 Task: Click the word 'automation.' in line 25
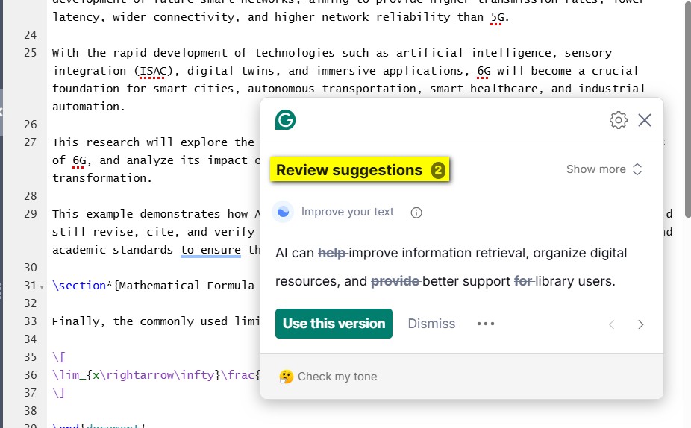(89, 107)
